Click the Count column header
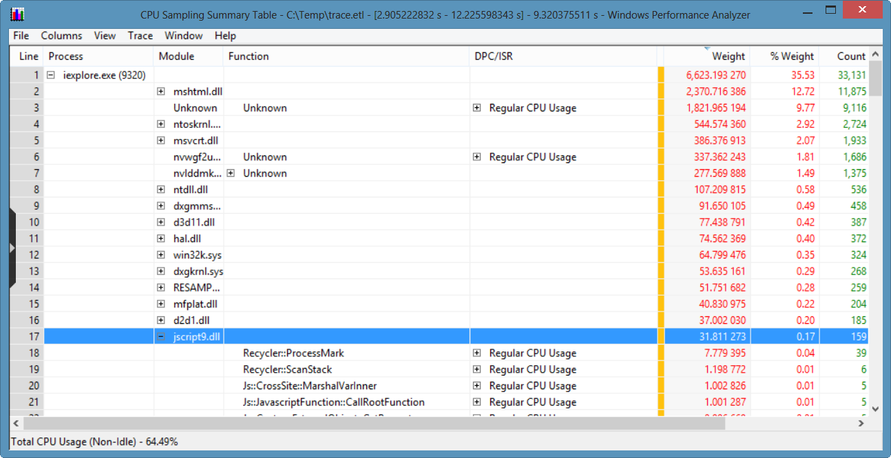Viewport: 891px width, 458px height. (x=843, y=56)
